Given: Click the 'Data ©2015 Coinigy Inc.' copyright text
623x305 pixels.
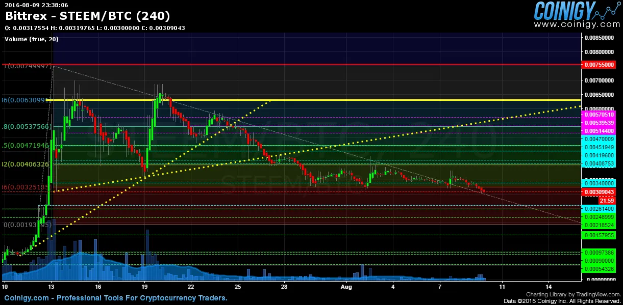Looking at the screenshot, I should [562, 301].
